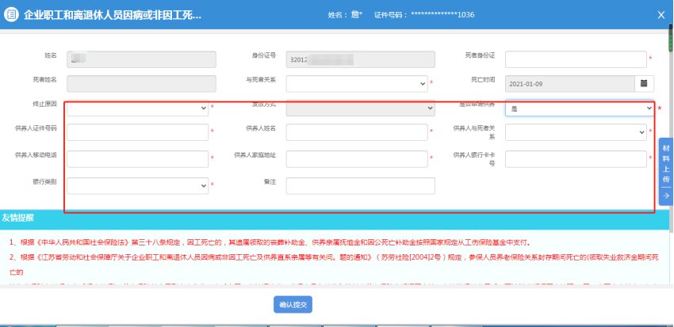Click the 供养人证件号码 text box

pyautogui.click(x=137, y=133)
